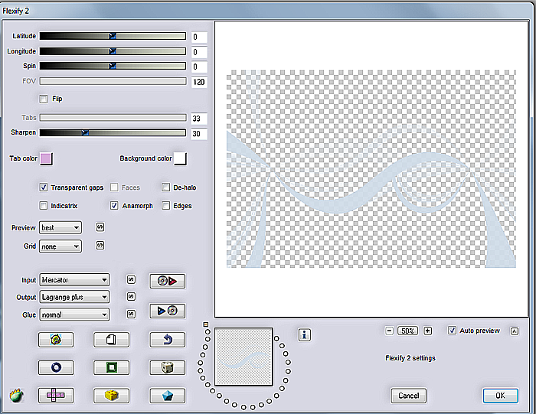Viewport: 536px width, 414px height.
Task: Click the 50% zoom level button
Action: 408,331
